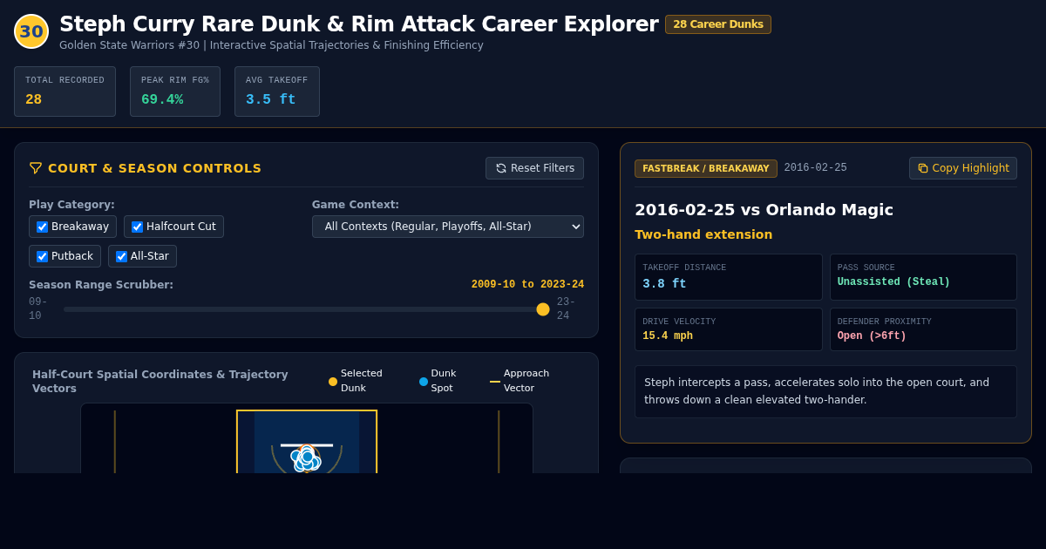
Task: Click the number 30 jersey badge logo
Action: [x=31, y=31]
